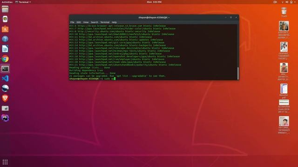The image size is (298, 167).
Task: Click the git-core/ppa Hit line
Action: 117,43
